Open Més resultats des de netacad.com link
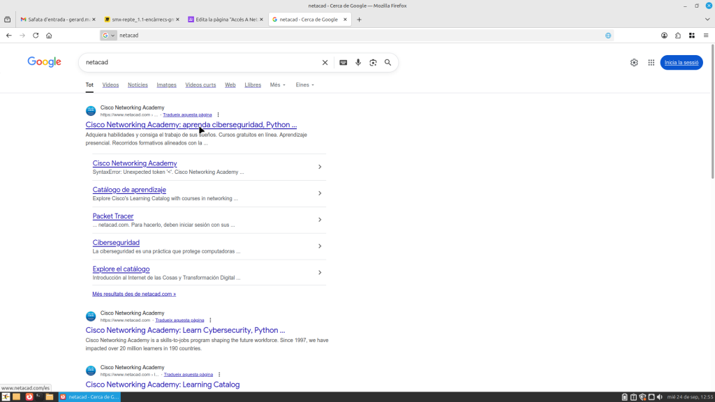 pyautogui.click(x=134, y=294)
